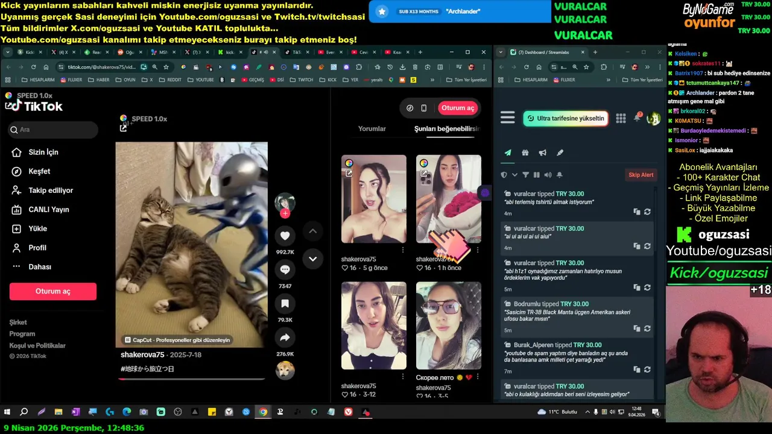Select the paper plane events tab
Image resolution: width=772 pixels, height=434 pixels.
[x=508, y=153]
